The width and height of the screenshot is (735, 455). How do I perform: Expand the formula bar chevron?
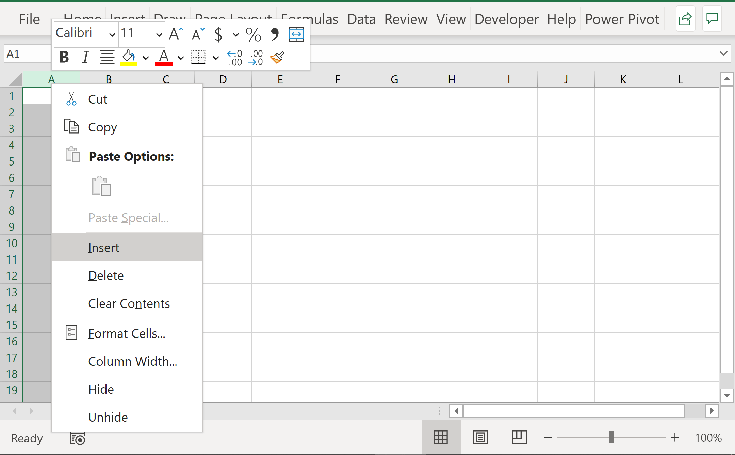click(723, 53)
